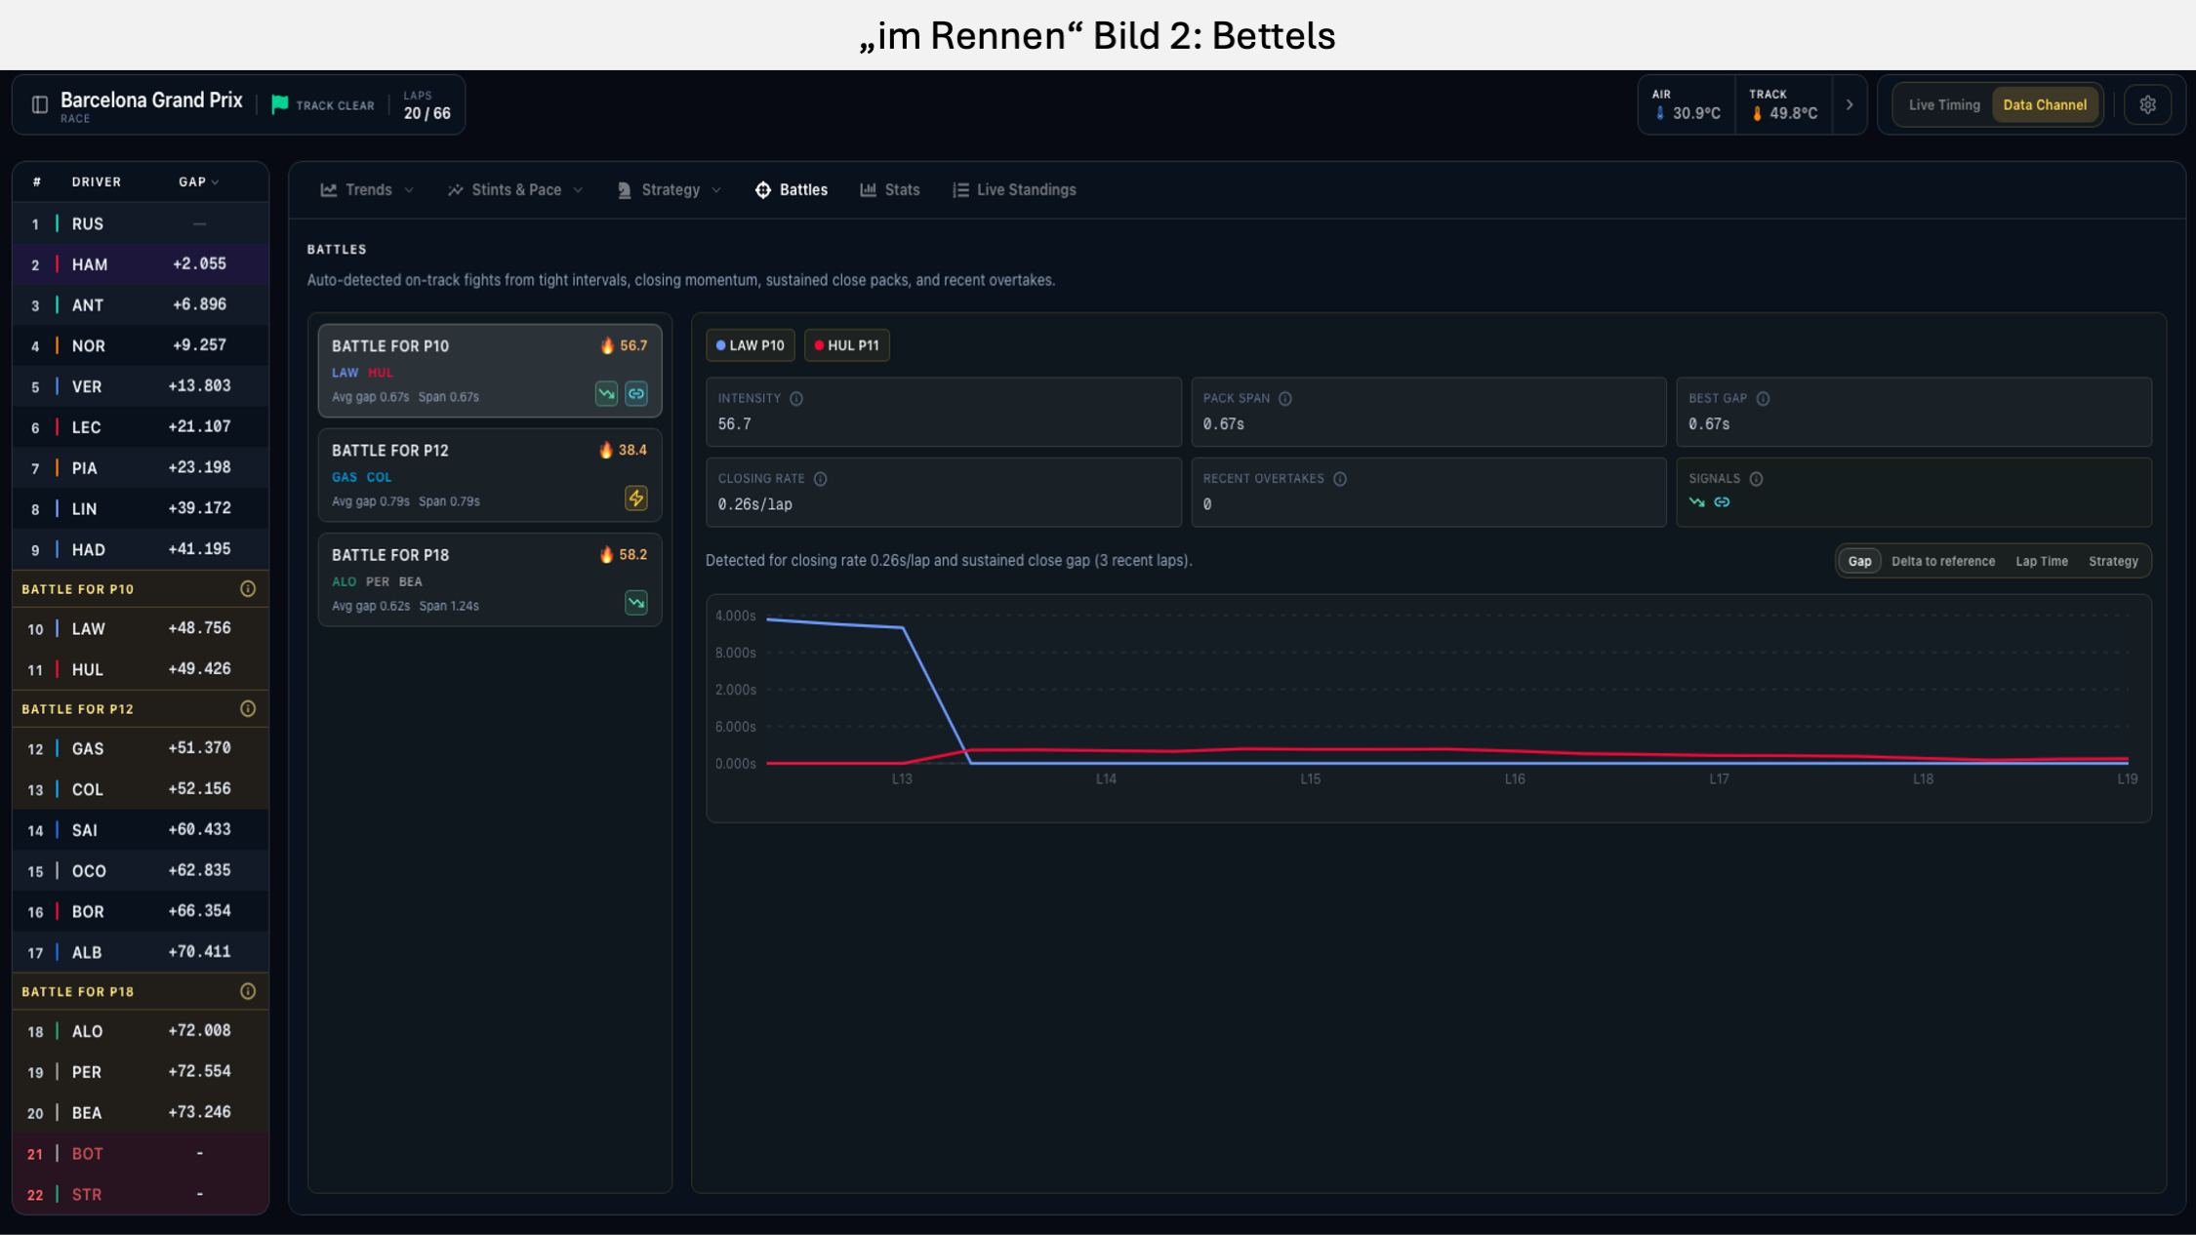The height and width of the screenshot is (1235, 2196).
Task: Expand the Trends dropdown
Action: (x=367, y=190)
